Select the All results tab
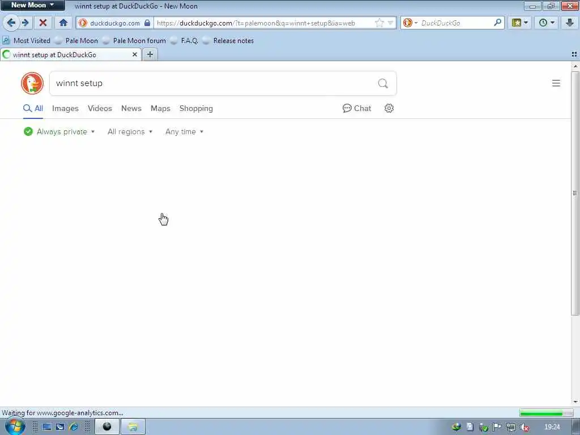This screenshot has width=580, height=435. (33, 108)
